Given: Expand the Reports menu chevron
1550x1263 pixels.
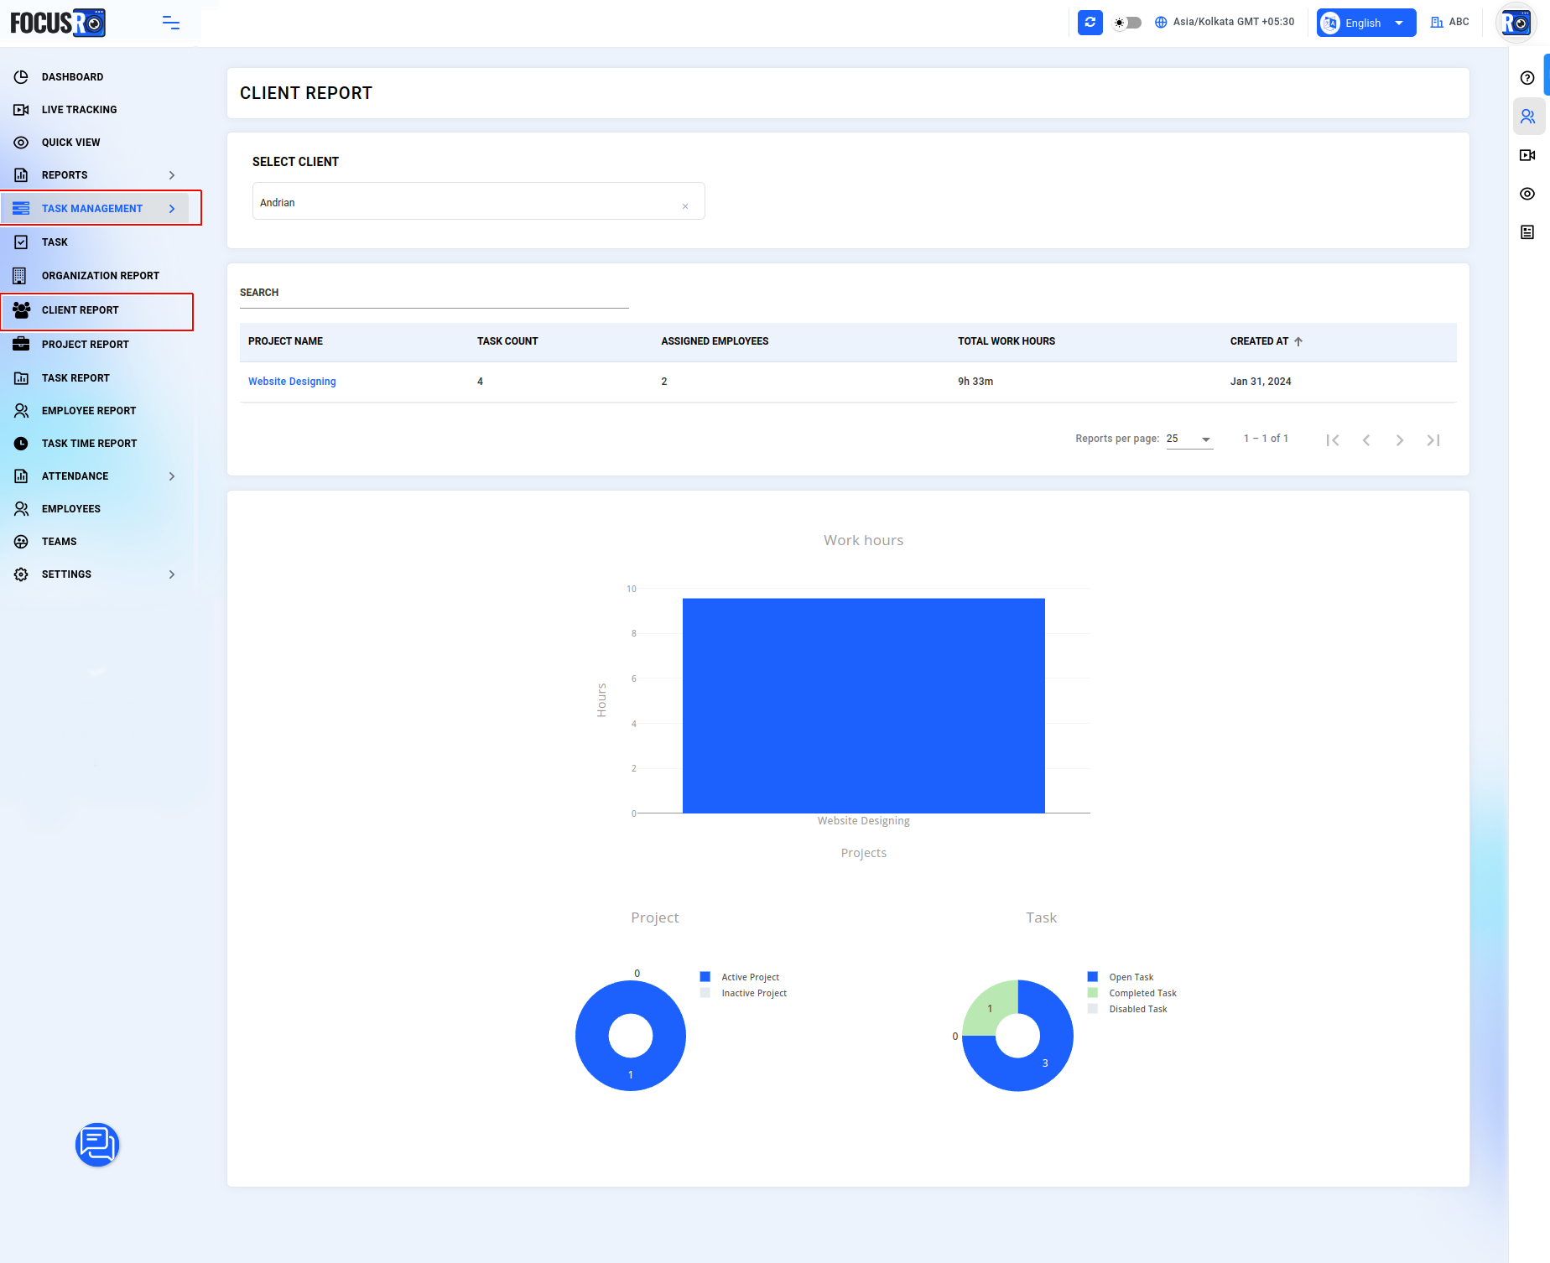Looking at the screenshot, I should pos(172,175).
